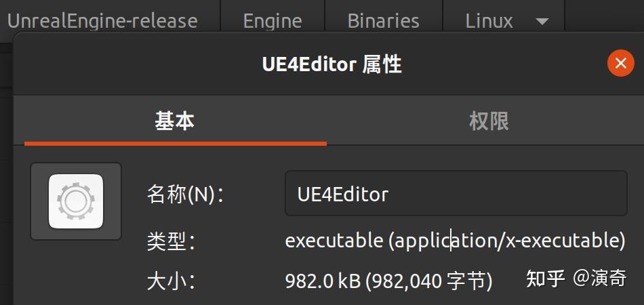
Task: Open Binaries folder from path bar
Action: [383, 20]
